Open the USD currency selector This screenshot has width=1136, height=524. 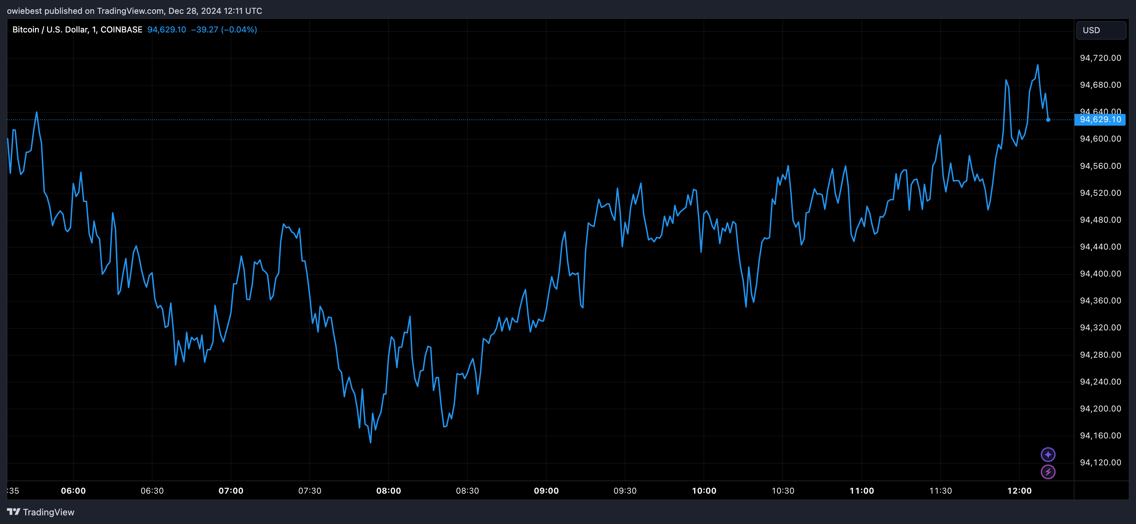point(1101,30)
